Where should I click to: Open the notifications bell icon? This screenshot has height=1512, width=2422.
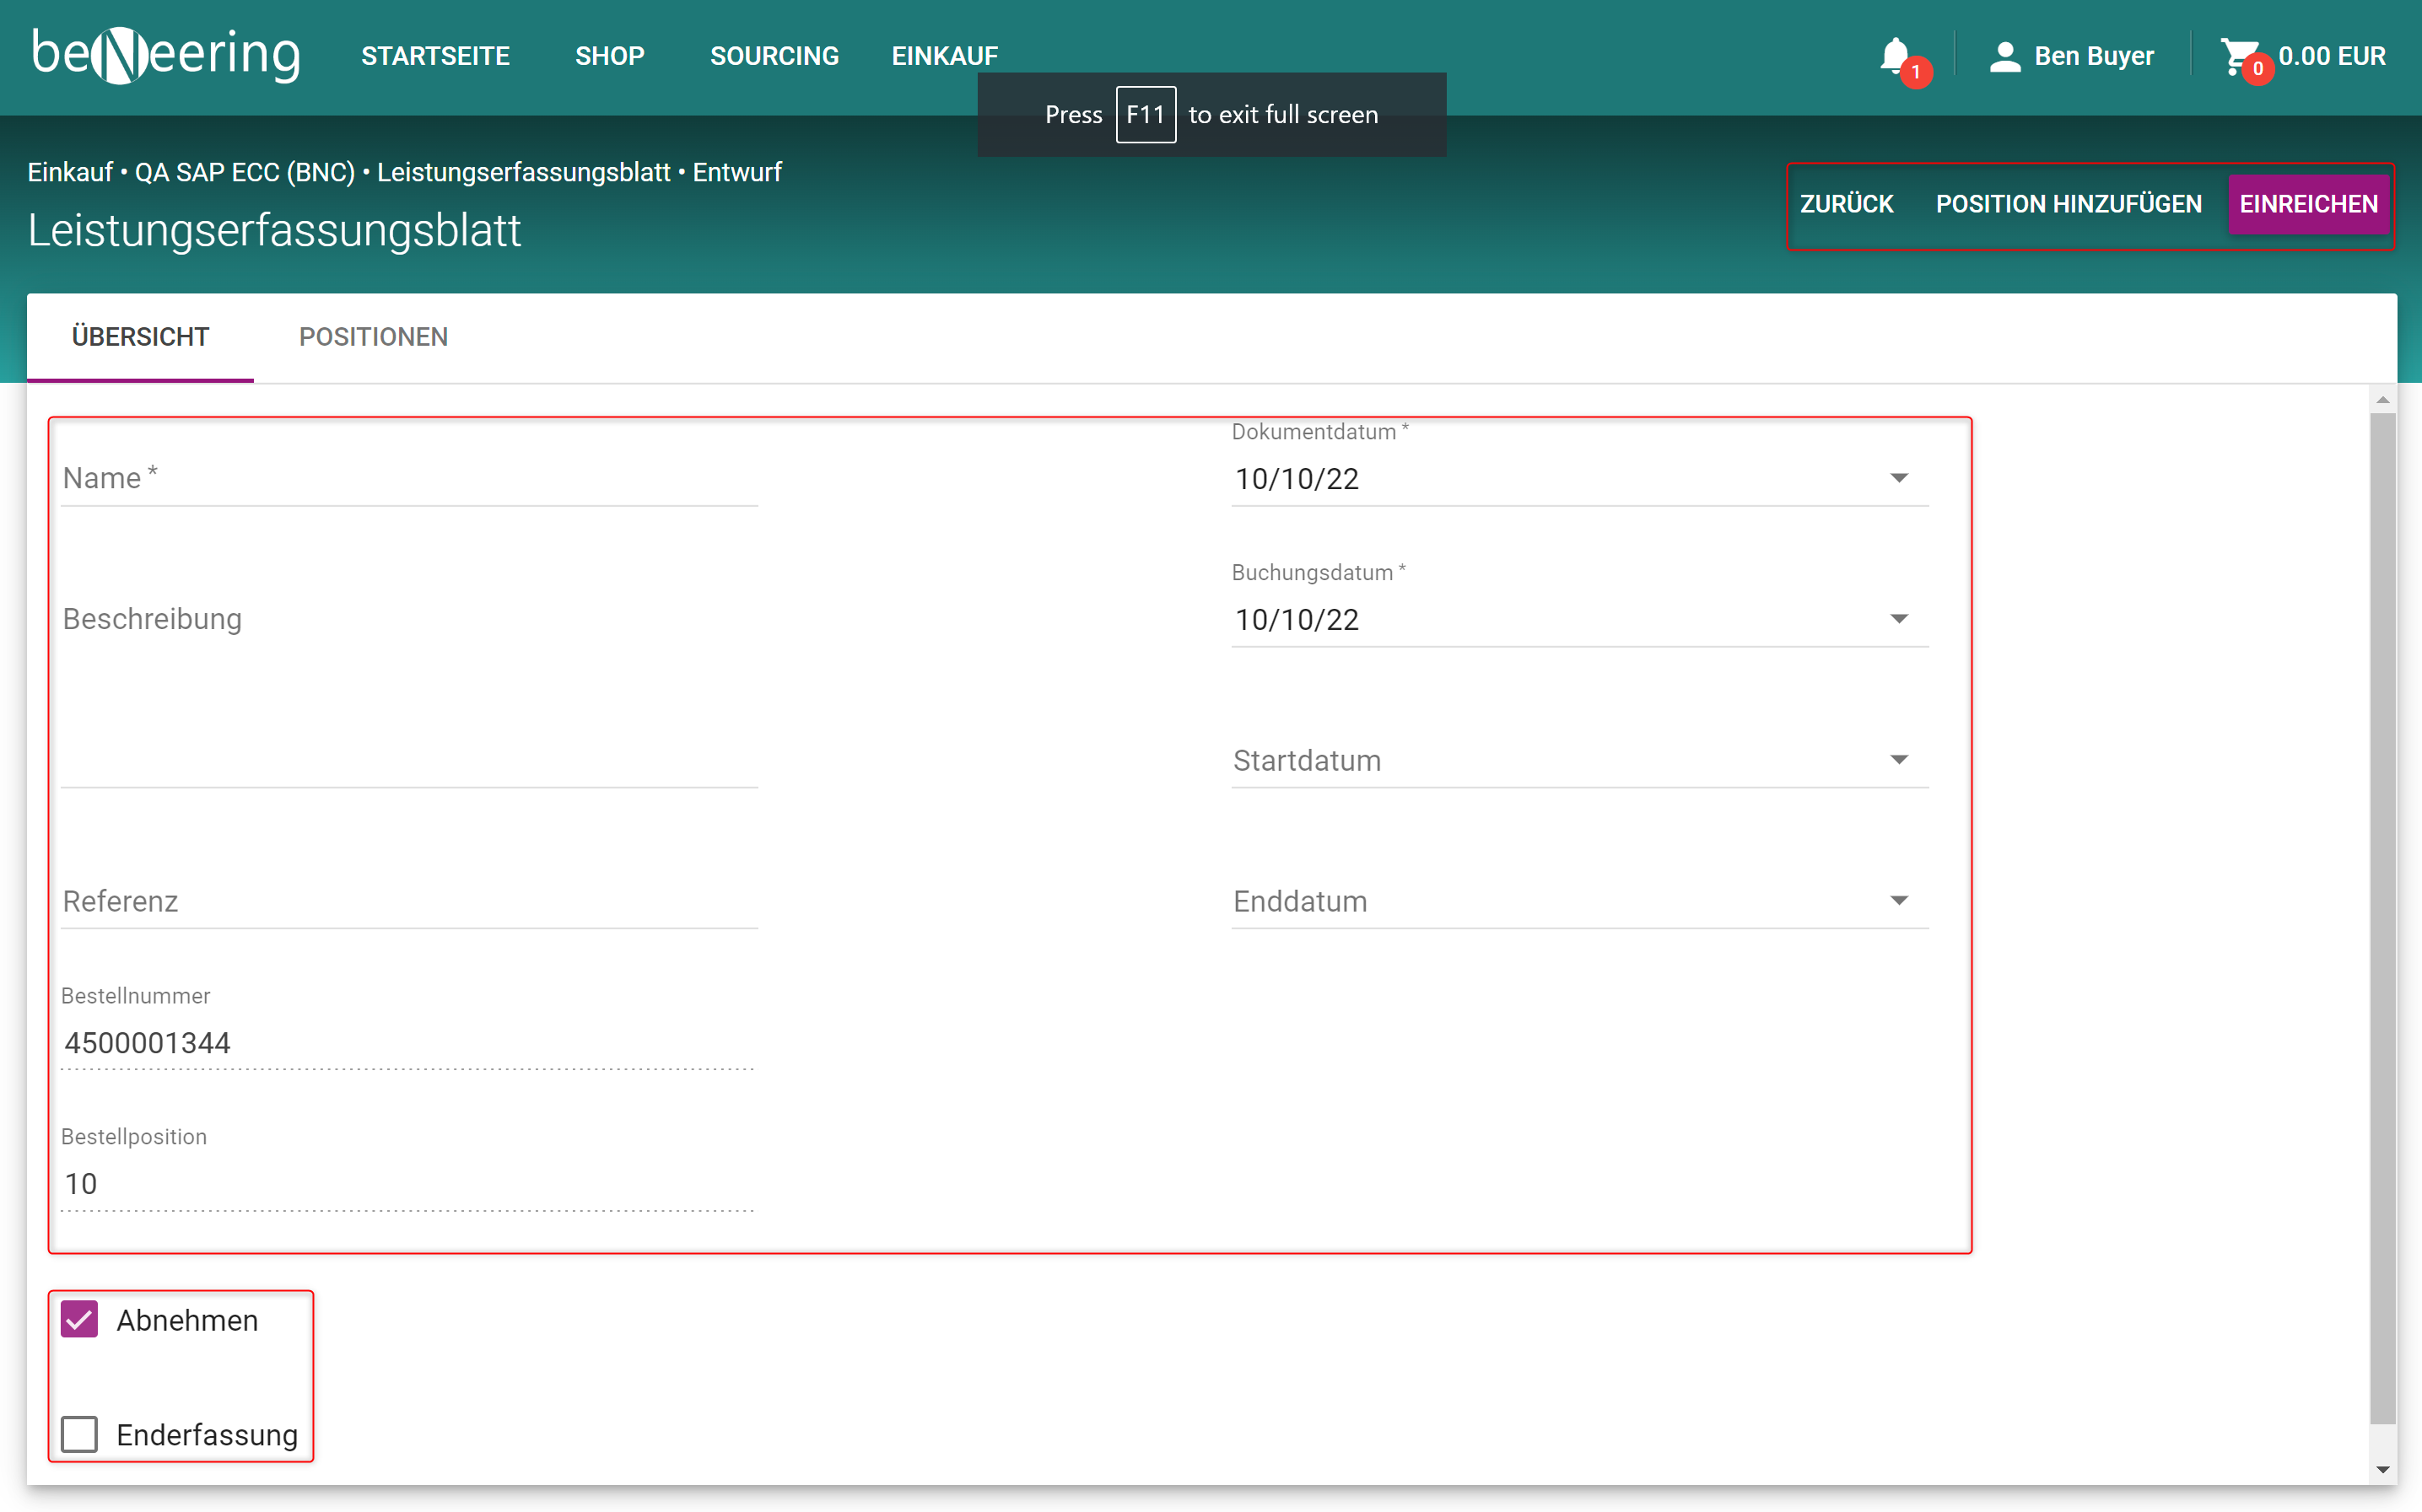pos(1895,56)
